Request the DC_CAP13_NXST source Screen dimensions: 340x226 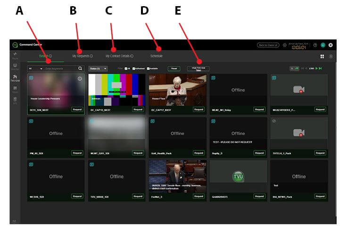[x=138, y=109]
